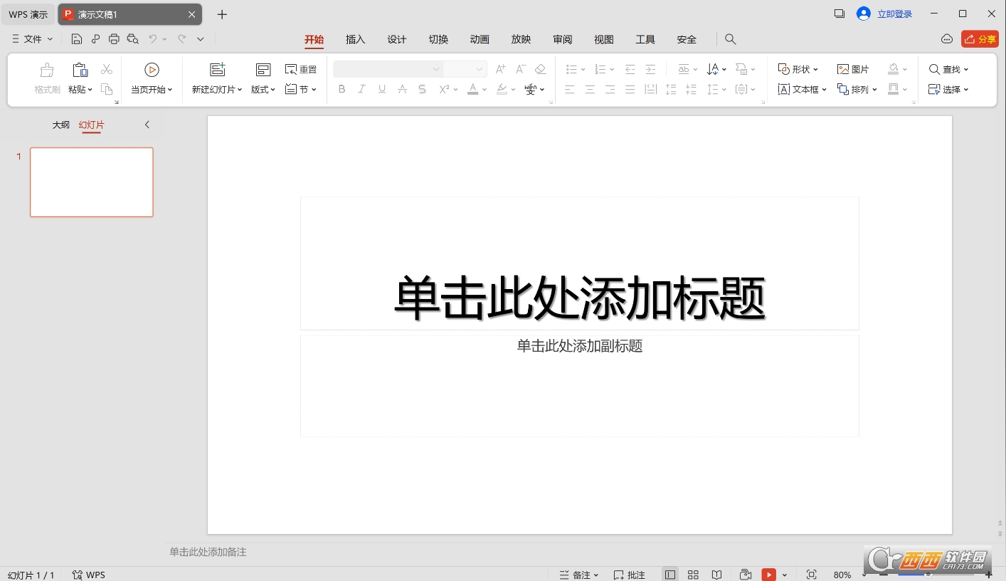1006x581 pixels.
Task: Expand the customize quick access toolbar arrow
Action: [x=201, y=39]
